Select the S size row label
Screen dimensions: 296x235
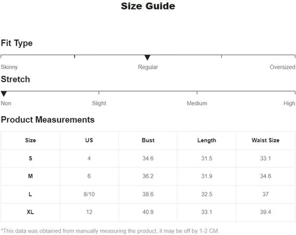[30, 159]
